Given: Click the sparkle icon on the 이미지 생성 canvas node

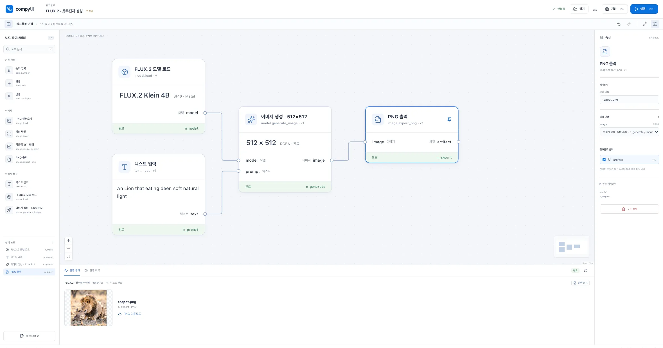Looking at the screenshot, I should 251,119.
